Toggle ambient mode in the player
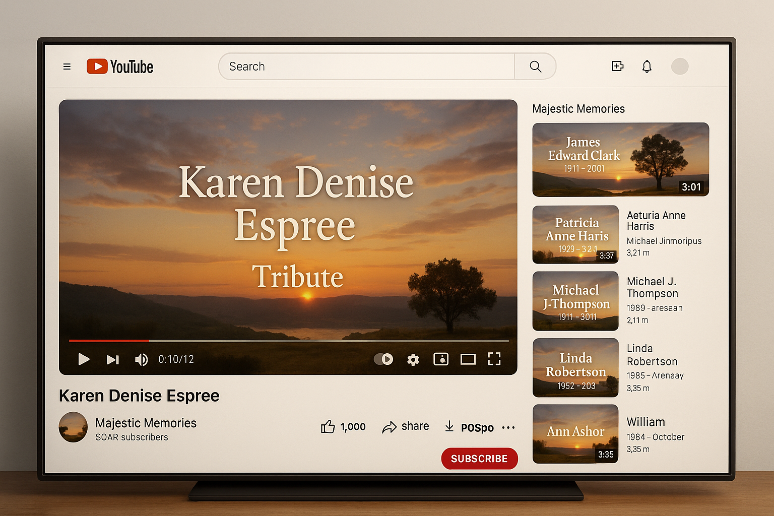The width and height of the screenshot is (774, 516). (384, 359)
